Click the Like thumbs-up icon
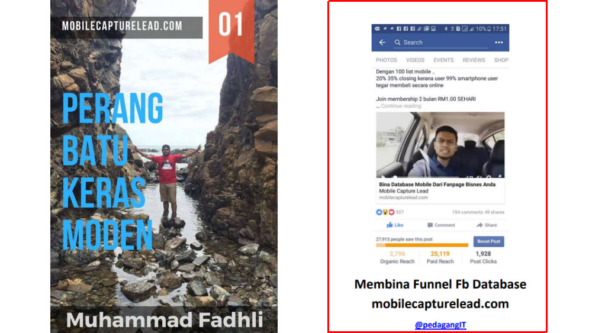The height and width of the screenshot is (333, 592). click(390, 225)
